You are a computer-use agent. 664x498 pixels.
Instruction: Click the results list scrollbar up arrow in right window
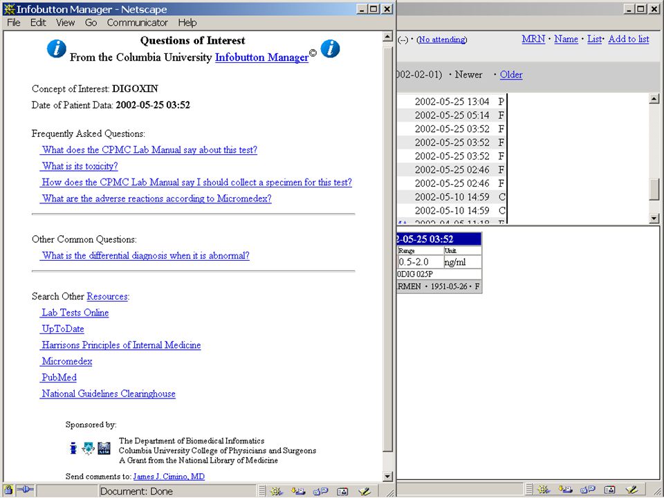click(654, 99)
